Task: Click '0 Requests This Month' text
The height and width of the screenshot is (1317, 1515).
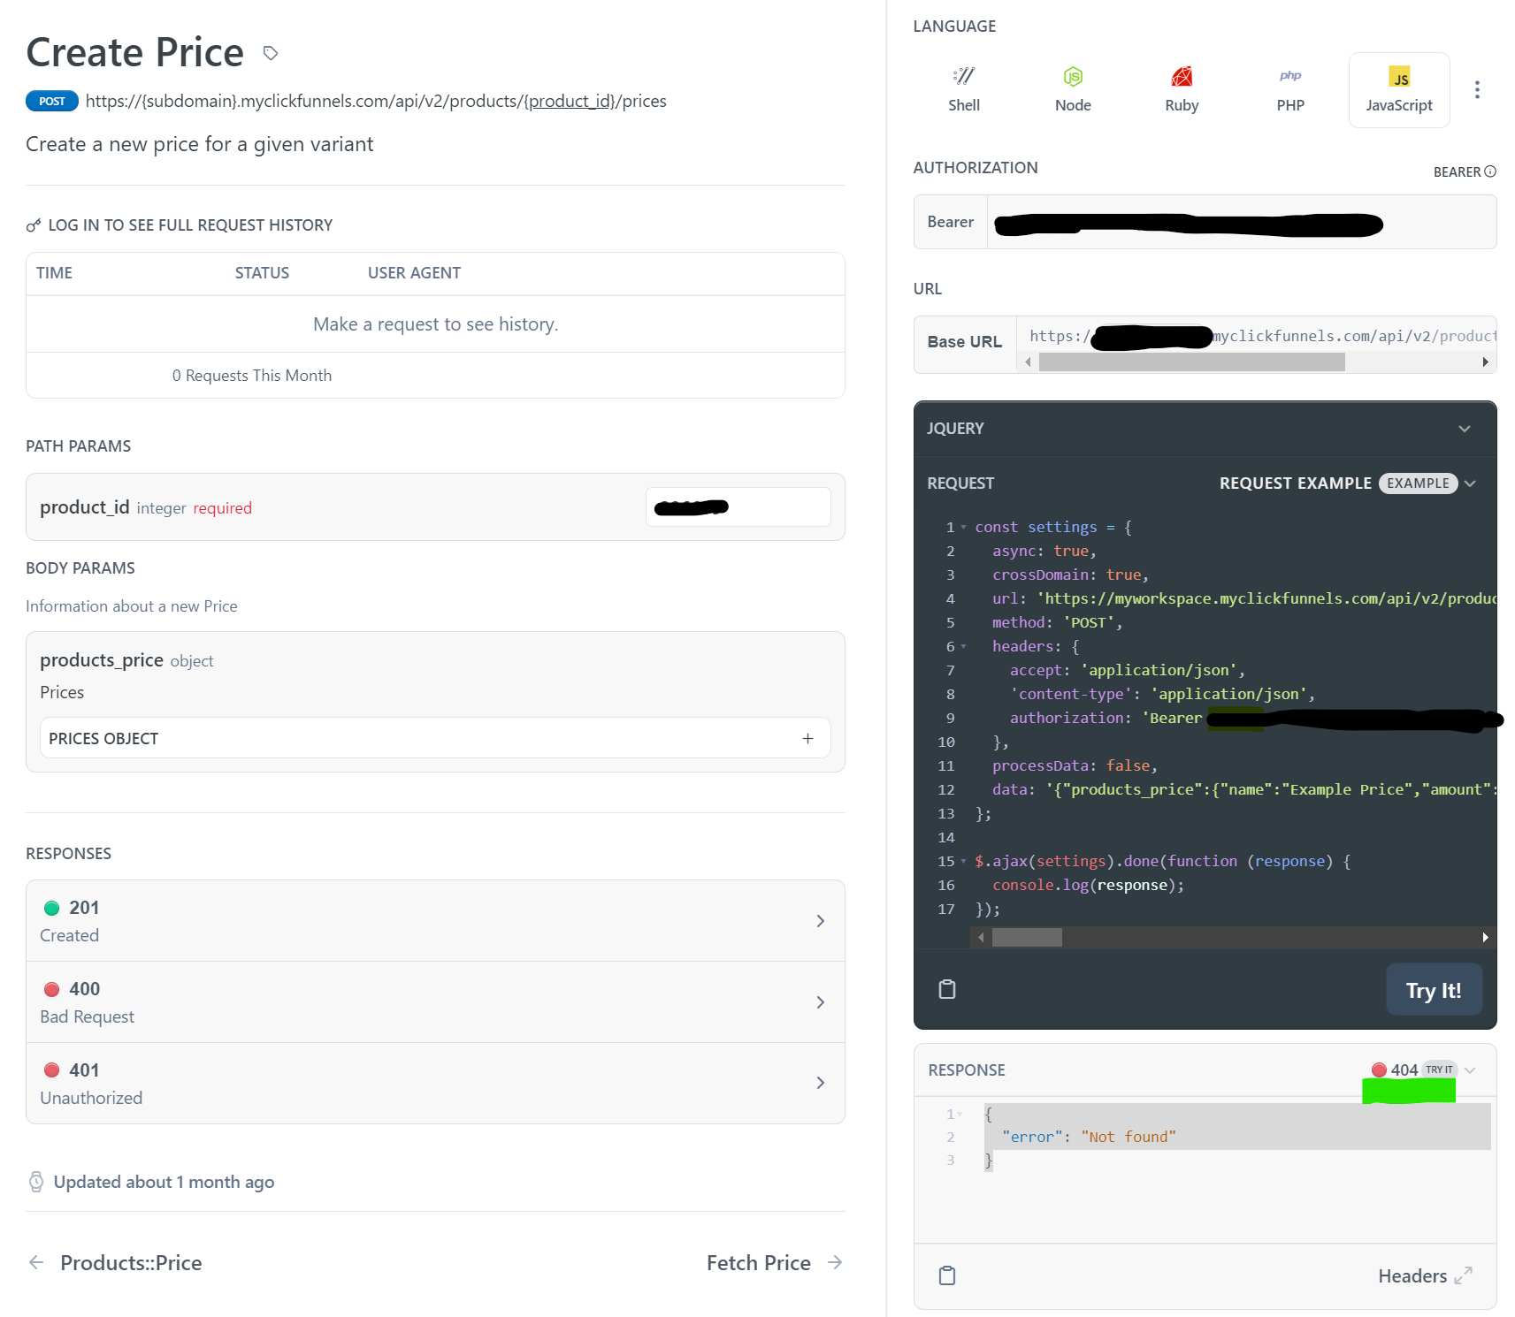Action: pyautogui.click(x=252, y=376)
